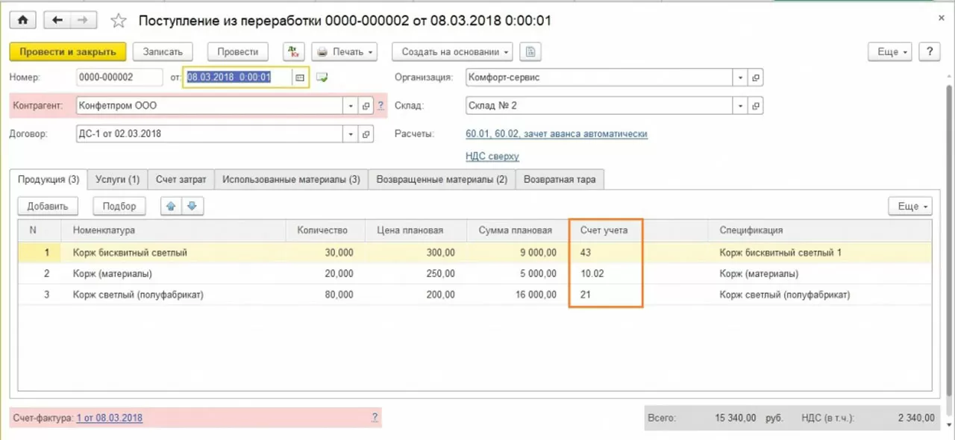Switch to the Услуги (1) tab
The height and width of the screenshot is (440, 955).
[x=117, y=180]
